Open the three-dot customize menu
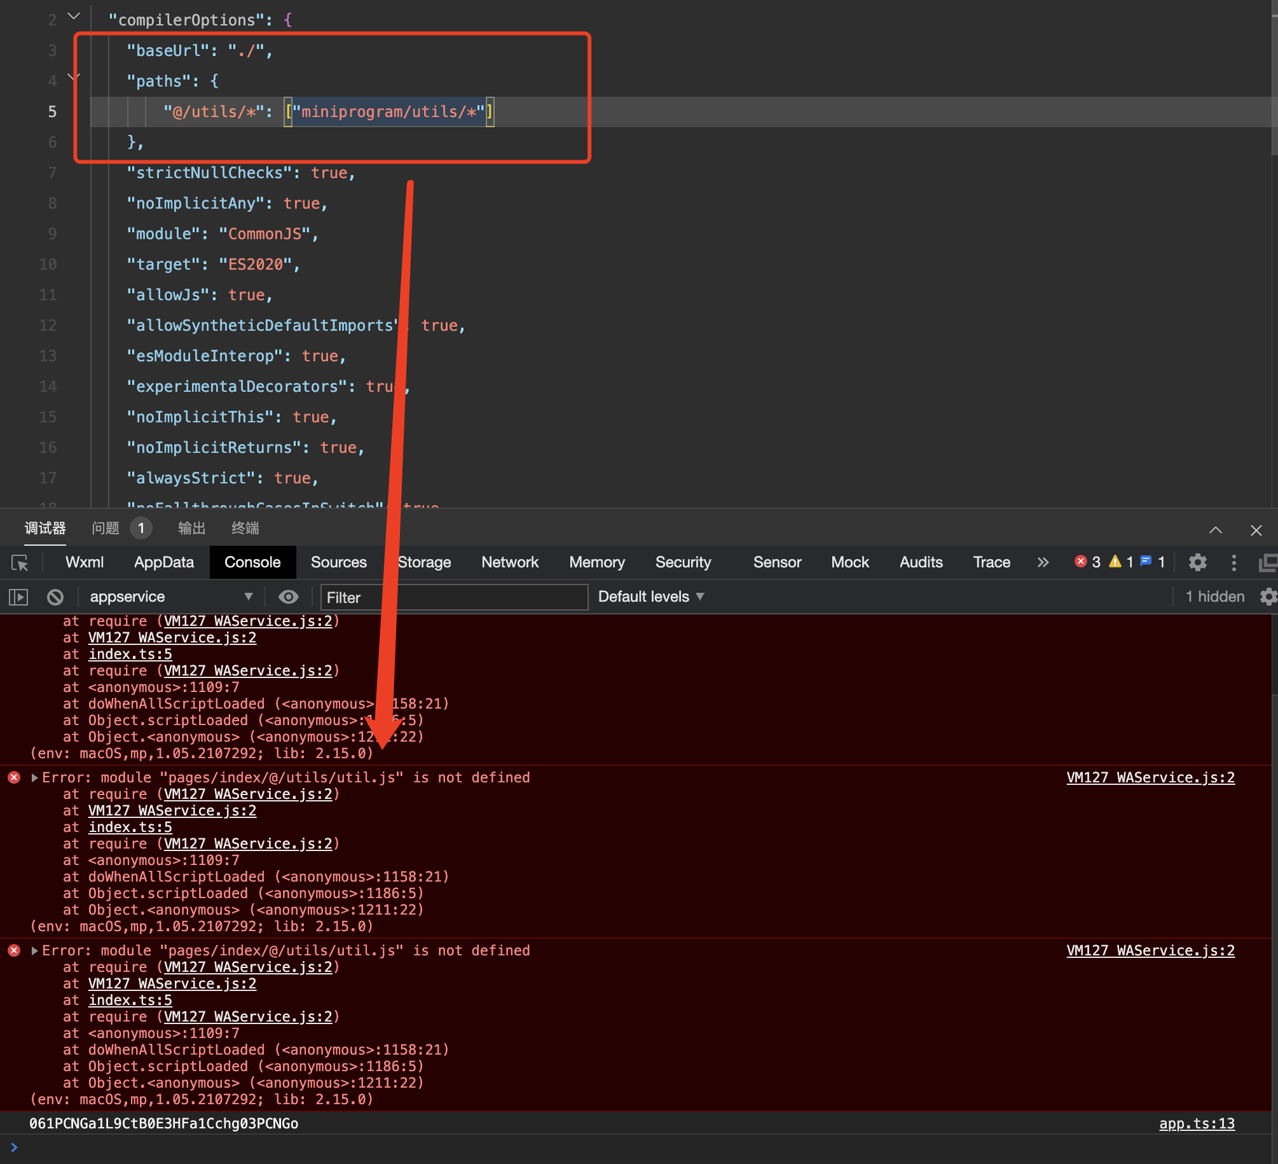This screenshot has width=1278, height=1164. (x=1233, y=562)
